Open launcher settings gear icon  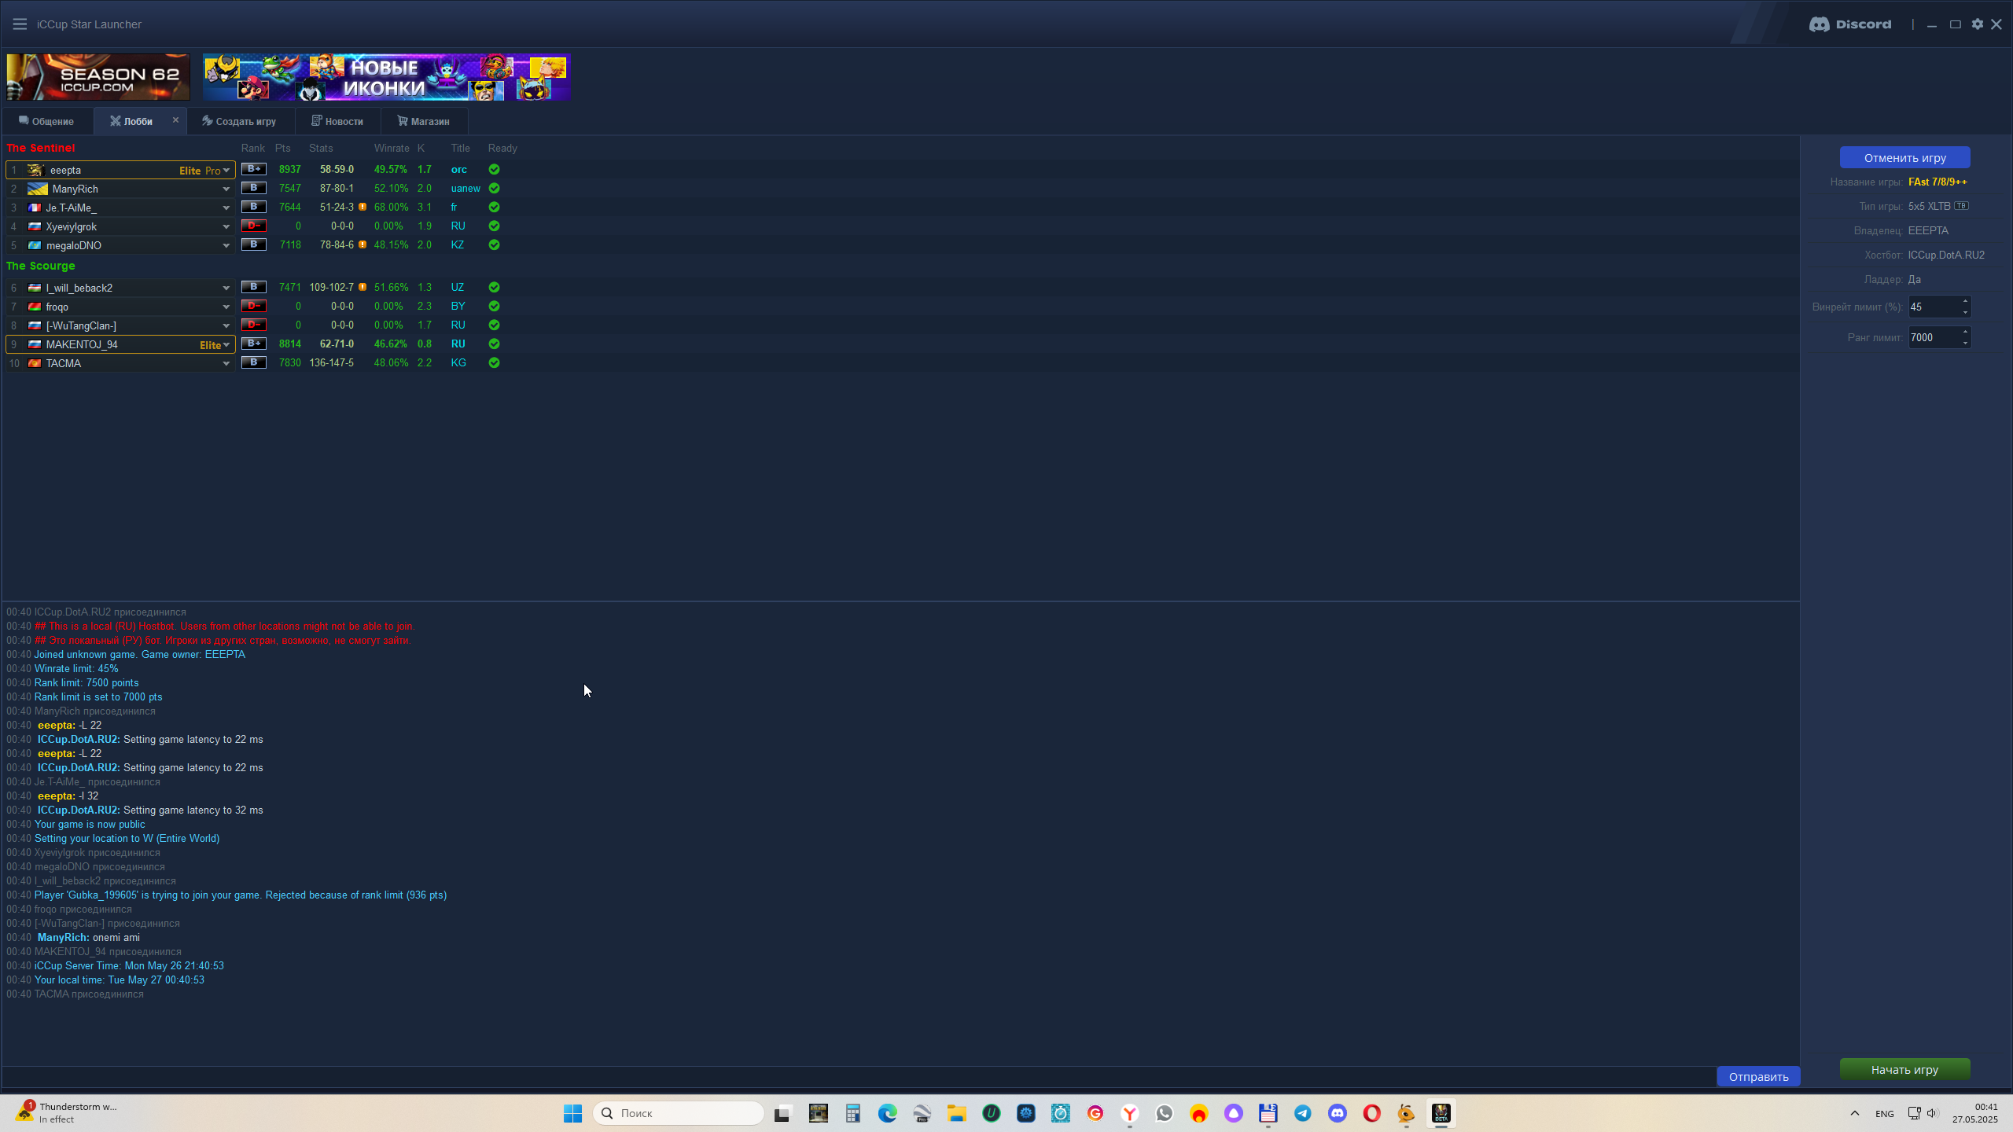tap(1977, 24)
